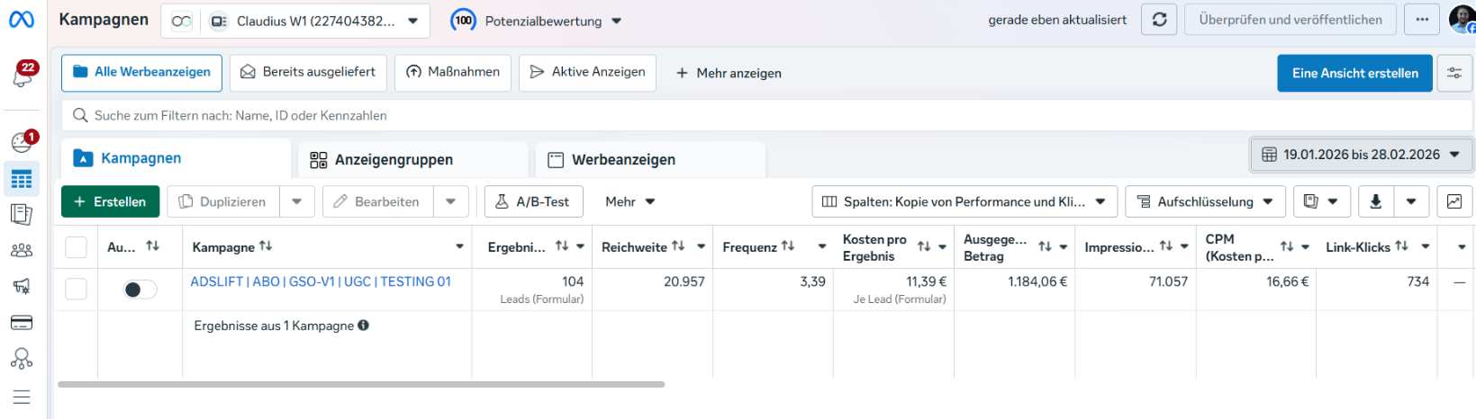Sort by Impressionen column arrows
The image size is (1476, 419).
coord(1166,245)
